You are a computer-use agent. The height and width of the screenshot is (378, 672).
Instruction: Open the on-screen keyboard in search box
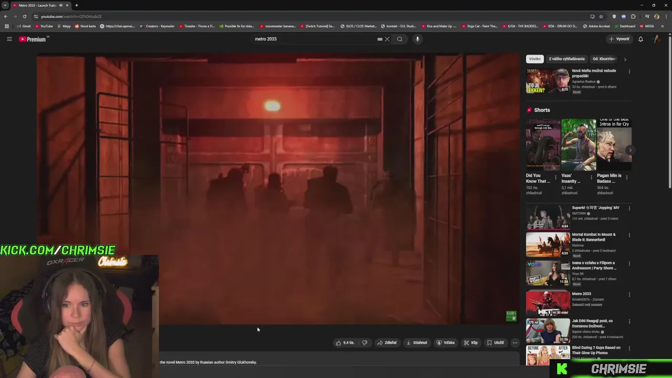click(380, 39)
